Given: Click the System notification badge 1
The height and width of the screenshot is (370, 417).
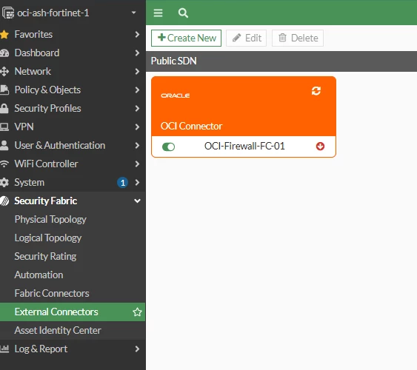Looking at the screenshot, I should coord(123,183).
